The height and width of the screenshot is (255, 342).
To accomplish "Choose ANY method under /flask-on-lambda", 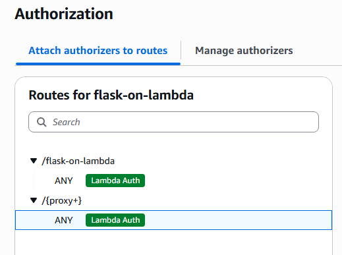I will (64, 181).
